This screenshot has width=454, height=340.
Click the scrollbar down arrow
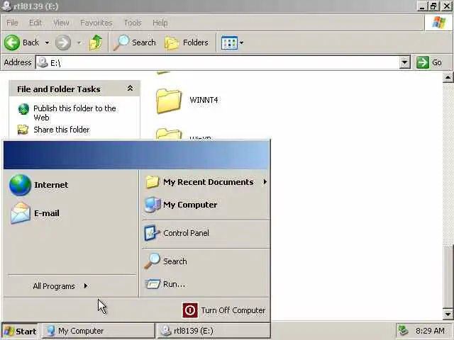448,314
